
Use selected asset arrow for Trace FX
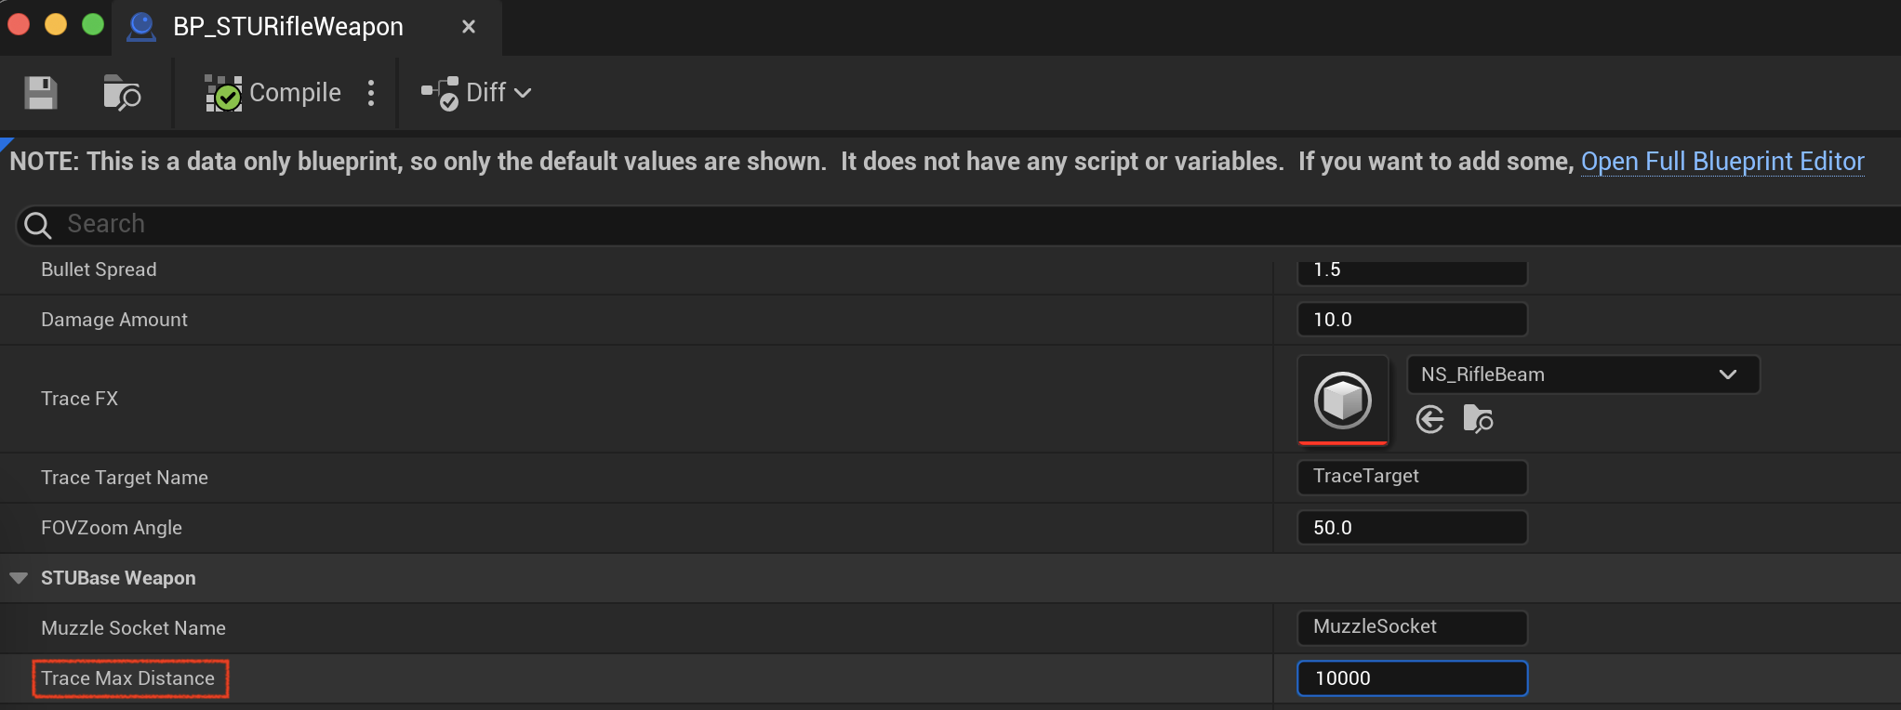pyautogui.click(x=1429, y=420)
